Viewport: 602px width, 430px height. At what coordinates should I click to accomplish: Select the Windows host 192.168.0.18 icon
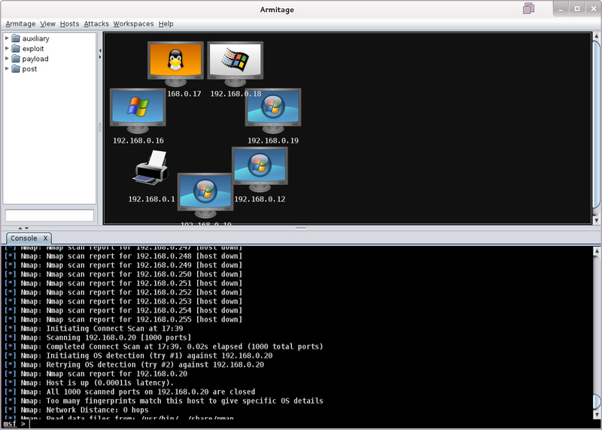[x=236, y=64]
